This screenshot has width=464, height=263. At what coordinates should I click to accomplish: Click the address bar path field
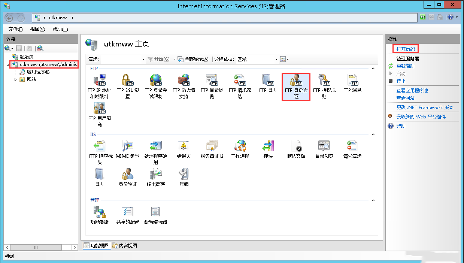(x=225, y=18)
